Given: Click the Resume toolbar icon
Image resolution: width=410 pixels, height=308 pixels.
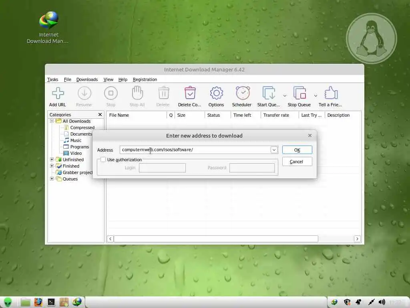Looking at the screenshot, I should pyautogui.click(x=84, y=93).
